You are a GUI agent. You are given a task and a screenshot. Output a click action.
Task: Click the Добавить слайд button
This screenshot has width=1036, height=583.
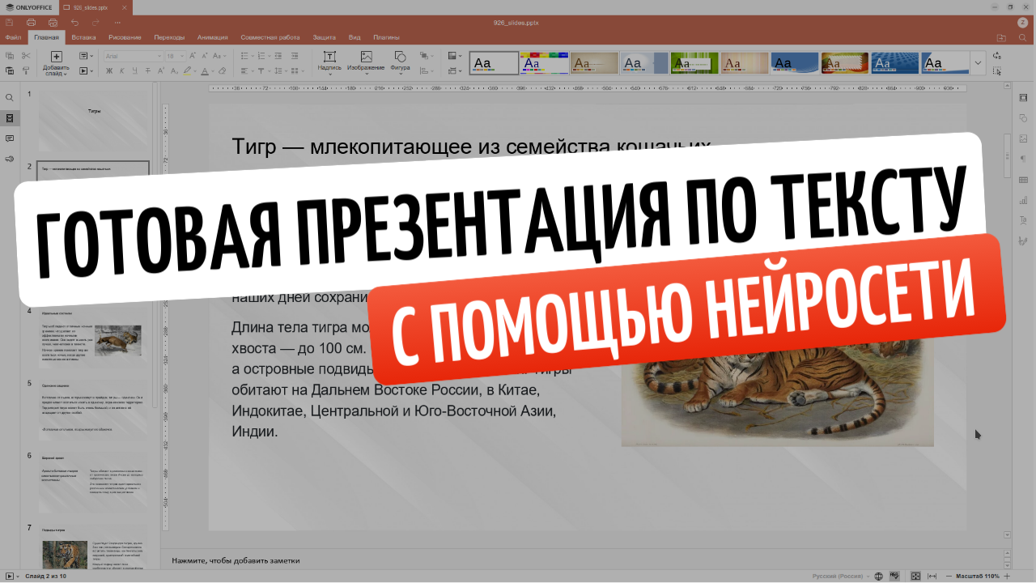click(56, 63)
